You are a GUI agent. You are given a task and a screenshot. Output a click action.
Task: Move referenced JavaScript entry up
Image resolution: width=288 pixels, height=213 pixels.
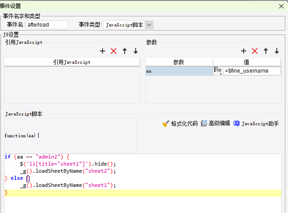(x=125, y=51)
